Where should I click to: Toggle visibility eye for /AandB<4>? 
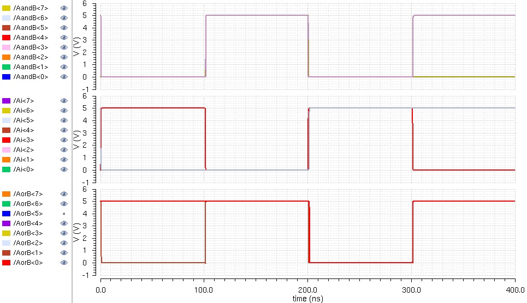(64, 38)
